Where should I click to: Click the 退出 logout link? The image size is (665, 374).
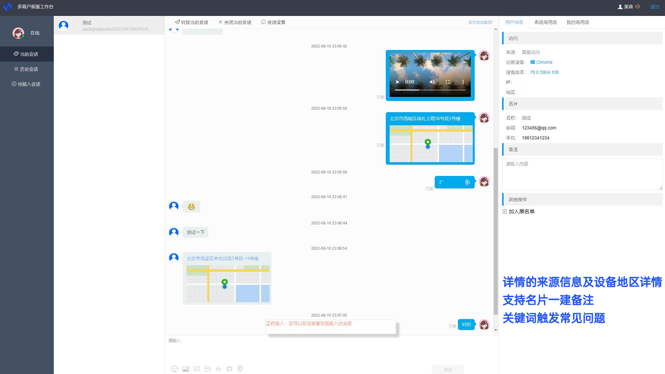point(655,7)
